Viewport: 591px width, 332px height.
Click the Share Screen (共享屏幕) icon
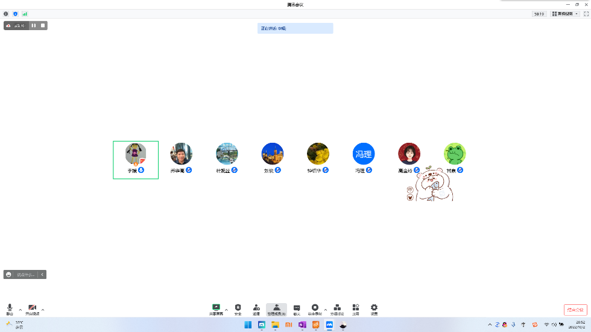[x=216, y=309]
